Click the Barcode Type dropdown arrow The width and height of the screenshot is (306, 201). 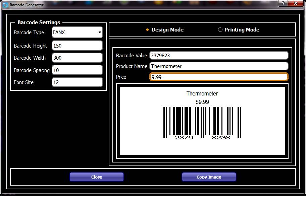pos(99,32)
